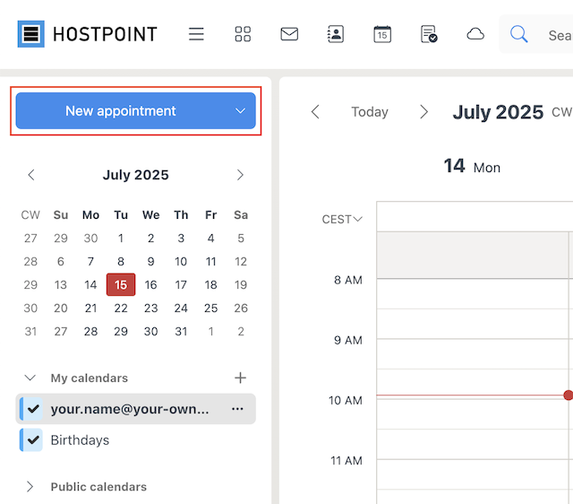Go to next month in mini calendar
The width and height of the screenshot is (573, 504).
click(240, 175)
